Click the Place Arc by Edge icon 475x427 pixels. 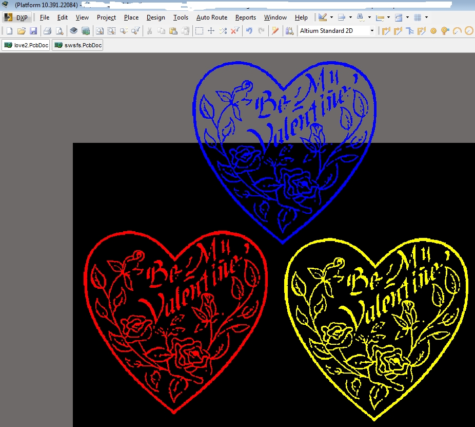(x=457, y=31)
